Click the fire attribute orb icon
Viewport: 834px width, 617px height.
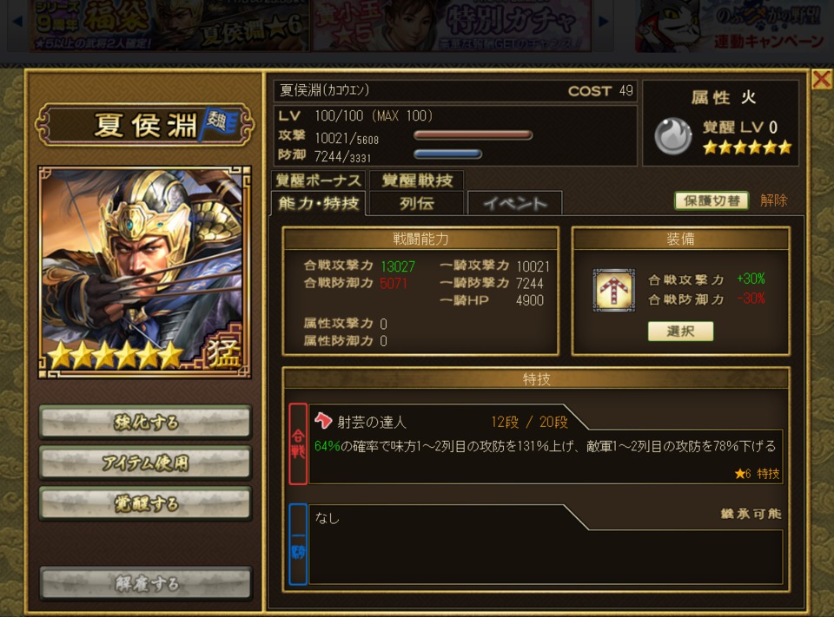[672, 136]
